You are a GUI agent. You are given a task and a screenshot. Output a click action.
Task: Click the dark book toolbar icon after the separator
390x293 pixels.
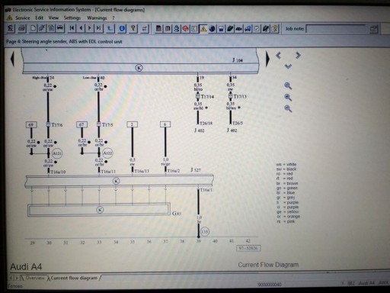(158, 29)
